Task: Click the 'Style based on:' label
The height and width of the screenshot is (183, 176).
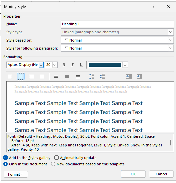Action: pos(19,40)
